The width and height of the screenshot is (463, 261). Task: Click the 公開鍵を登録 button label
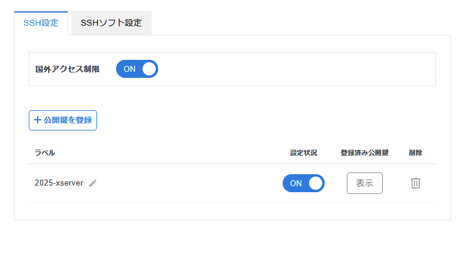pos(68,120)
